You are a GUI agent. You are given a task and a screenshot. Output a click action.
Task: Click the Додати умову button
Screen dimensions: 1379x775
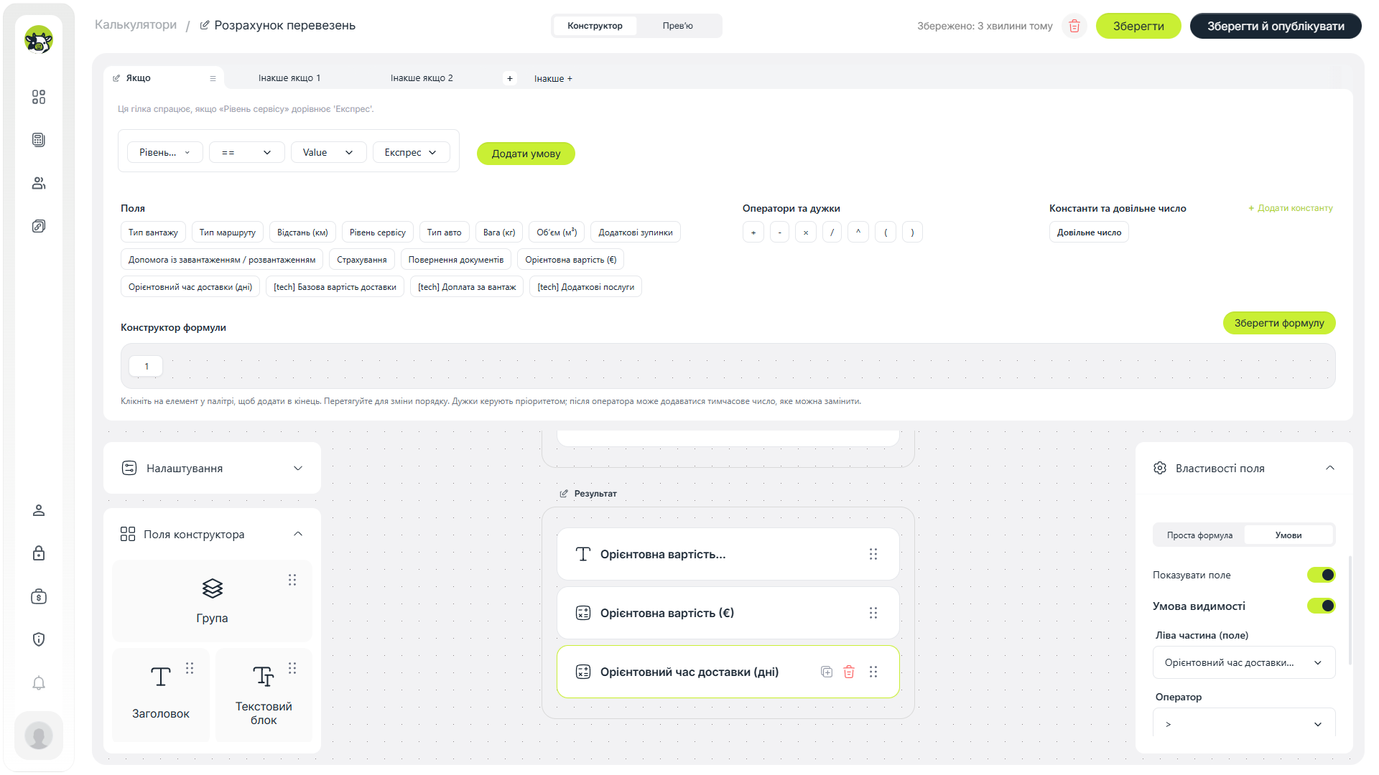point(526,154)
